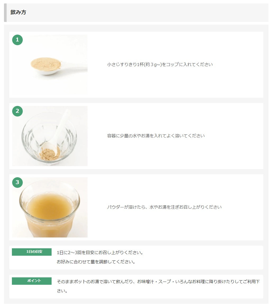Open the dissolved drink photo

50,207
